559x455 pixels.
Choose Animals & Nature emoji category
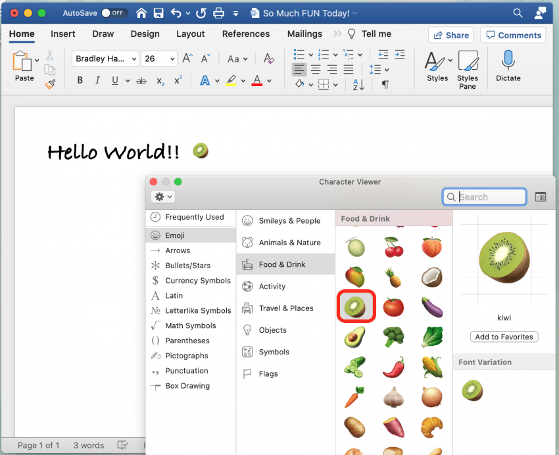click(x=285, y=243)
